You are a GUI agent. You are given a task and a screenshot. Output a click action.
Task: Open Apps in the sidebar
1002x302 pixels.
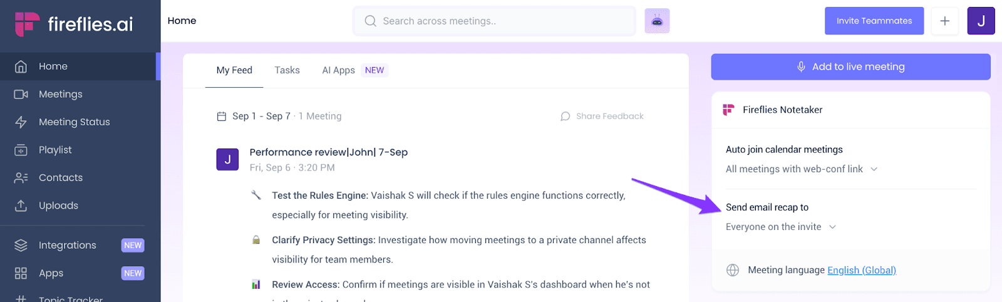[x=80, y=273]
